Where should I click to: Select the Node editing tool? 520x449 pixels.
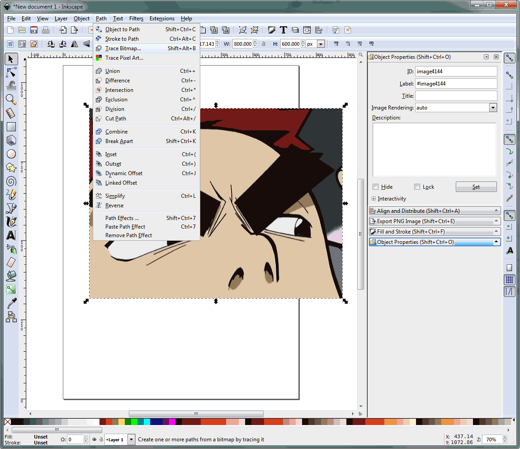pyautogui.click(x=11, y=72)
